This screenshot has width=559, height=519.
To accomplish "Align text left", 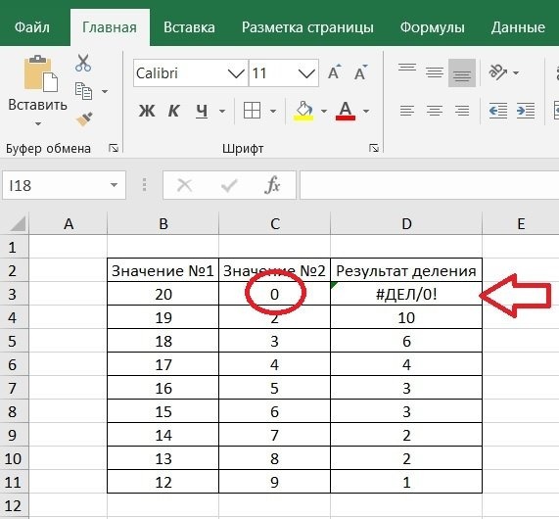I will [x=407, y=111].
